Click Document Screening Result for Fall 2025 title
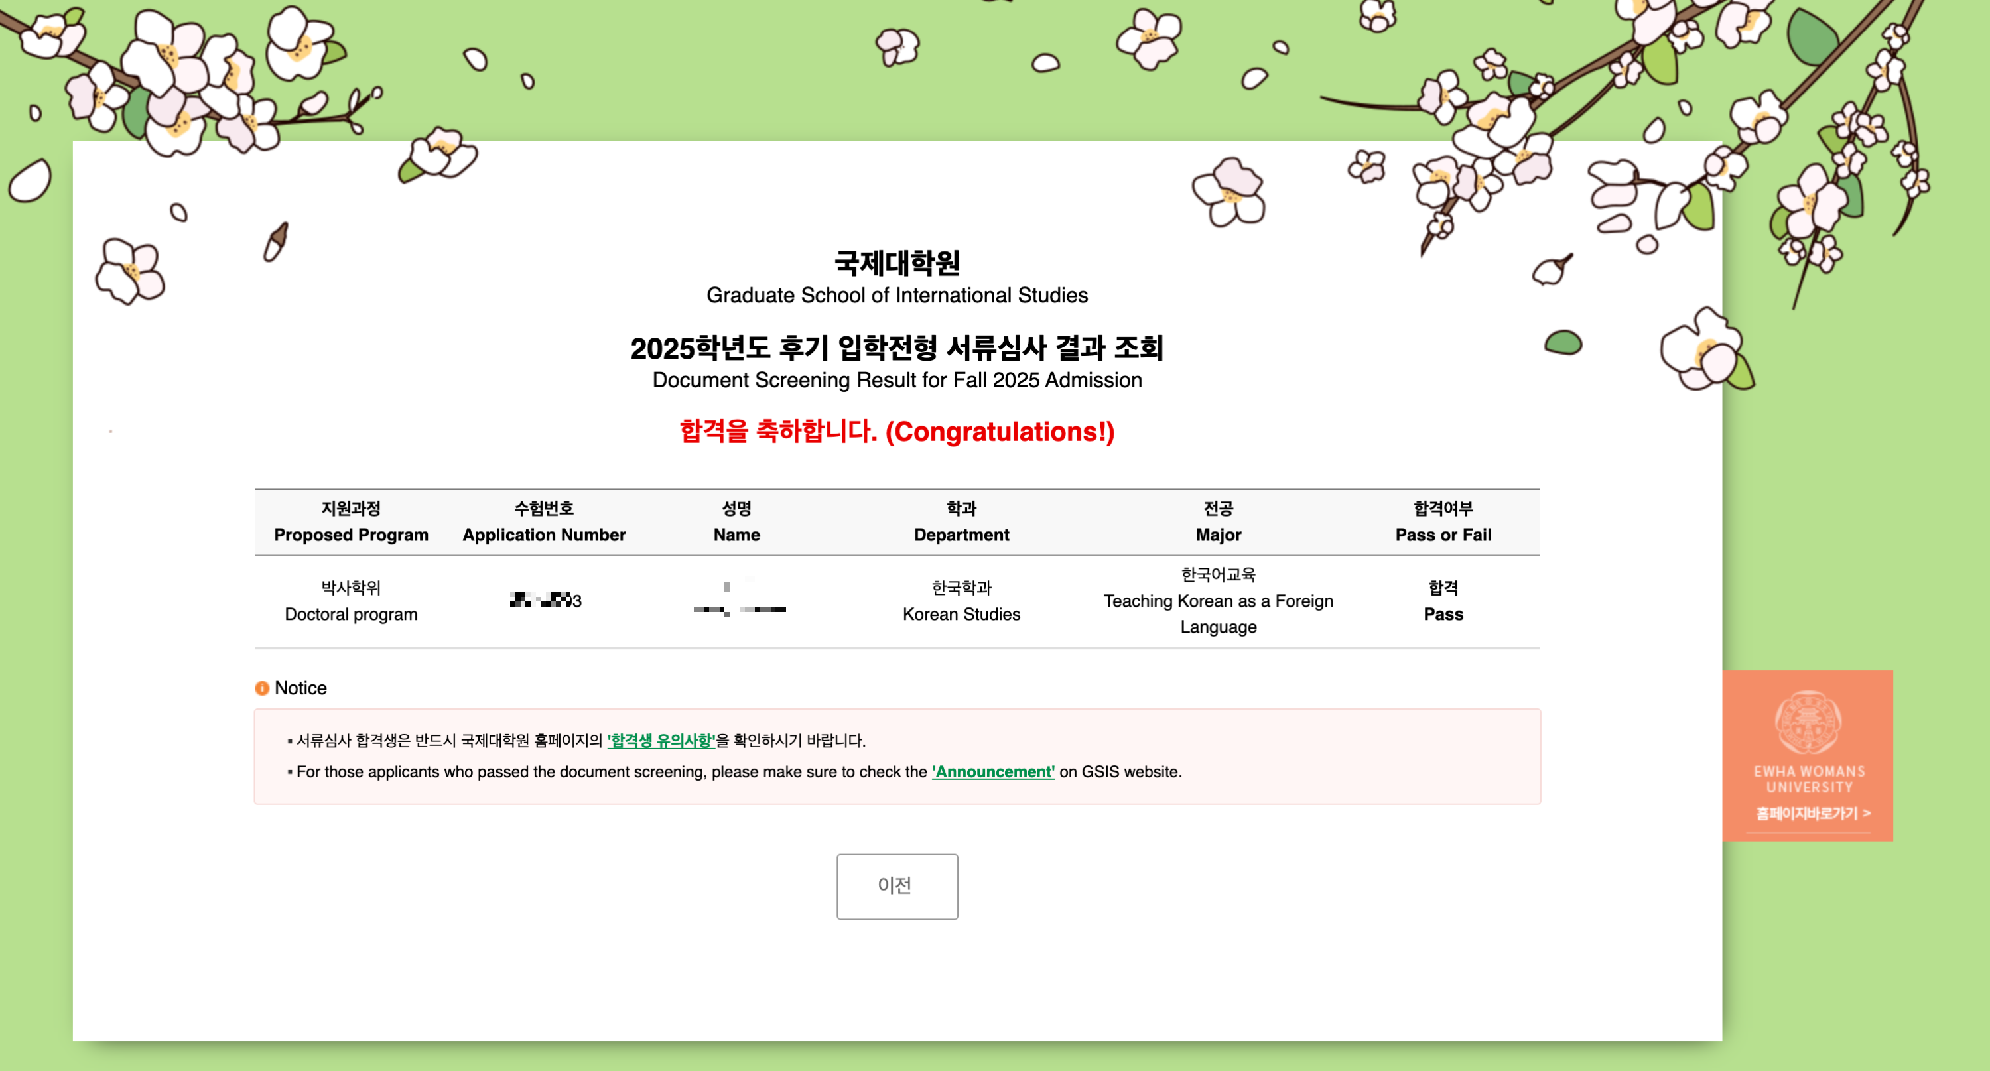Viewport: 1990px width, 1071px height. [897, 380]
